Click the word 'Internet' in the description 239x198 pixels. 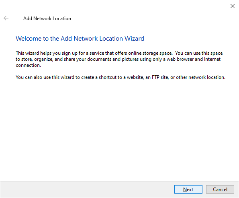(x=212, y=59)
